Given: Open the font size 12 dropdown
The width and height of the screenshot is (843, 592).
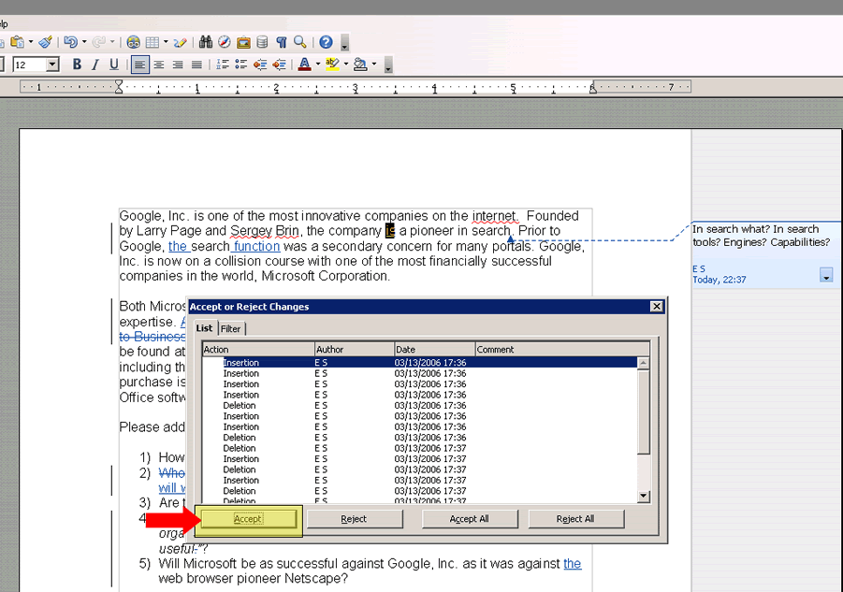Looking at the screenshot, I should (x=52, y=65).
